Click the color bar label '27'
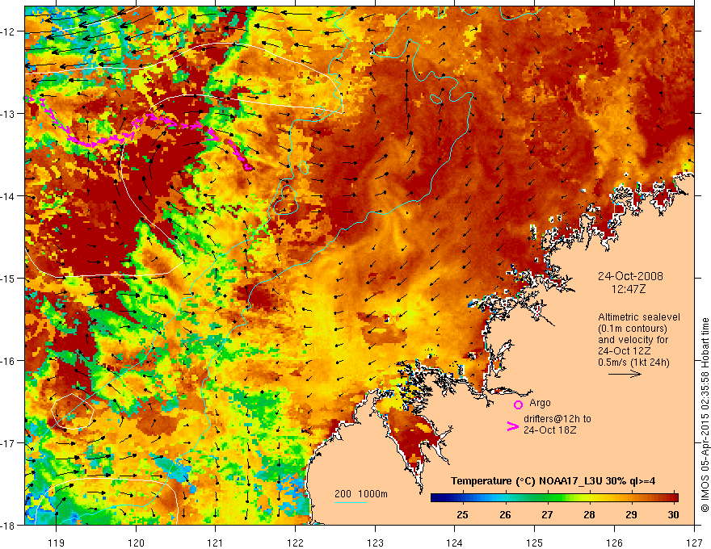The image size is (711, 549). [x=547, y=514]
